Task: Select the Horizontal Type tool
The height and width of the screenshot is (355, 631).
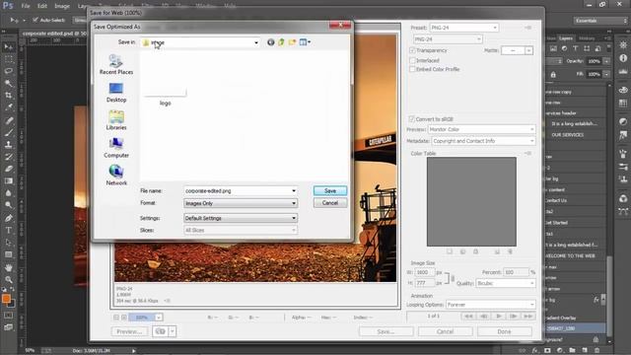Action: tap(9, 230)
